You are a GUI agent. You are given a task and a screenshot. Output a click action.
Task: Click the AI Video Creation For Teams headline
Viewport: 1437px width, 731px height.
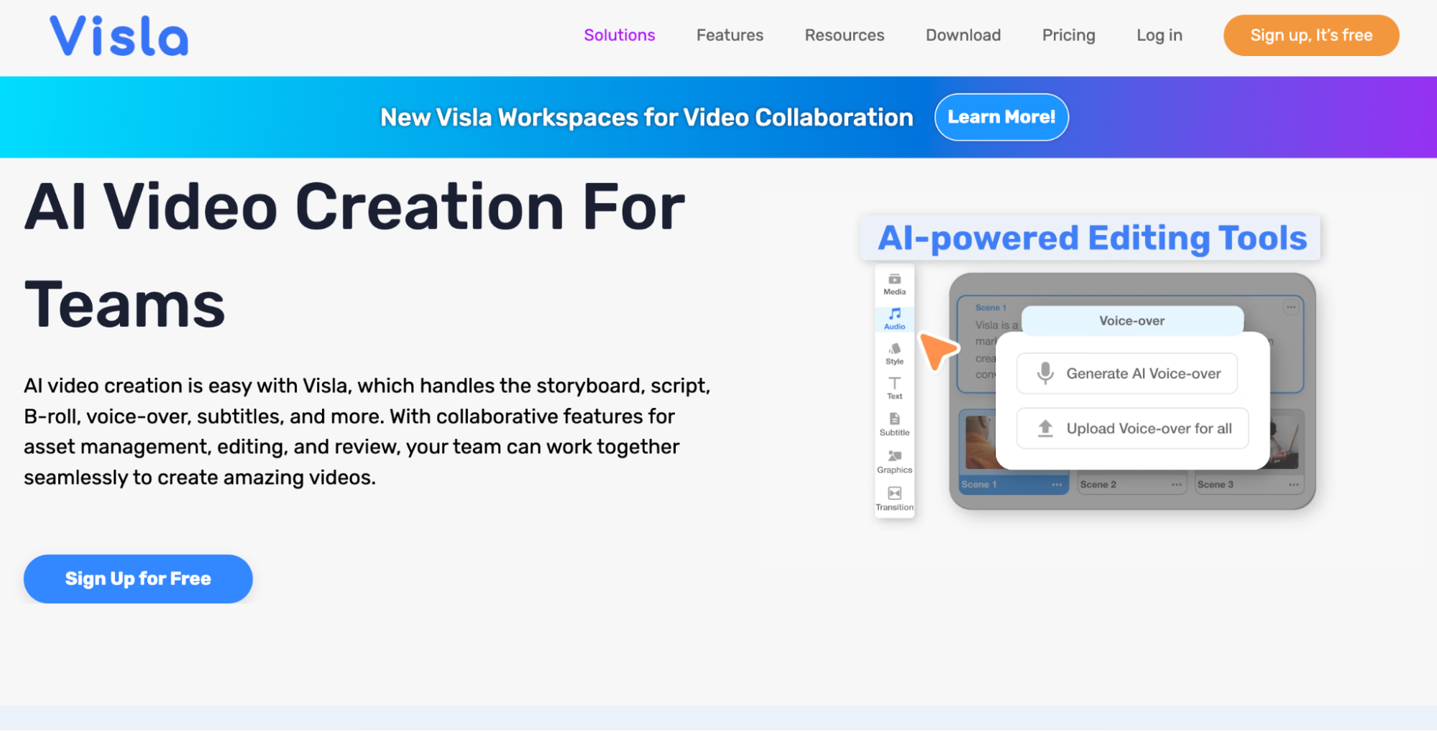point(354,256)
